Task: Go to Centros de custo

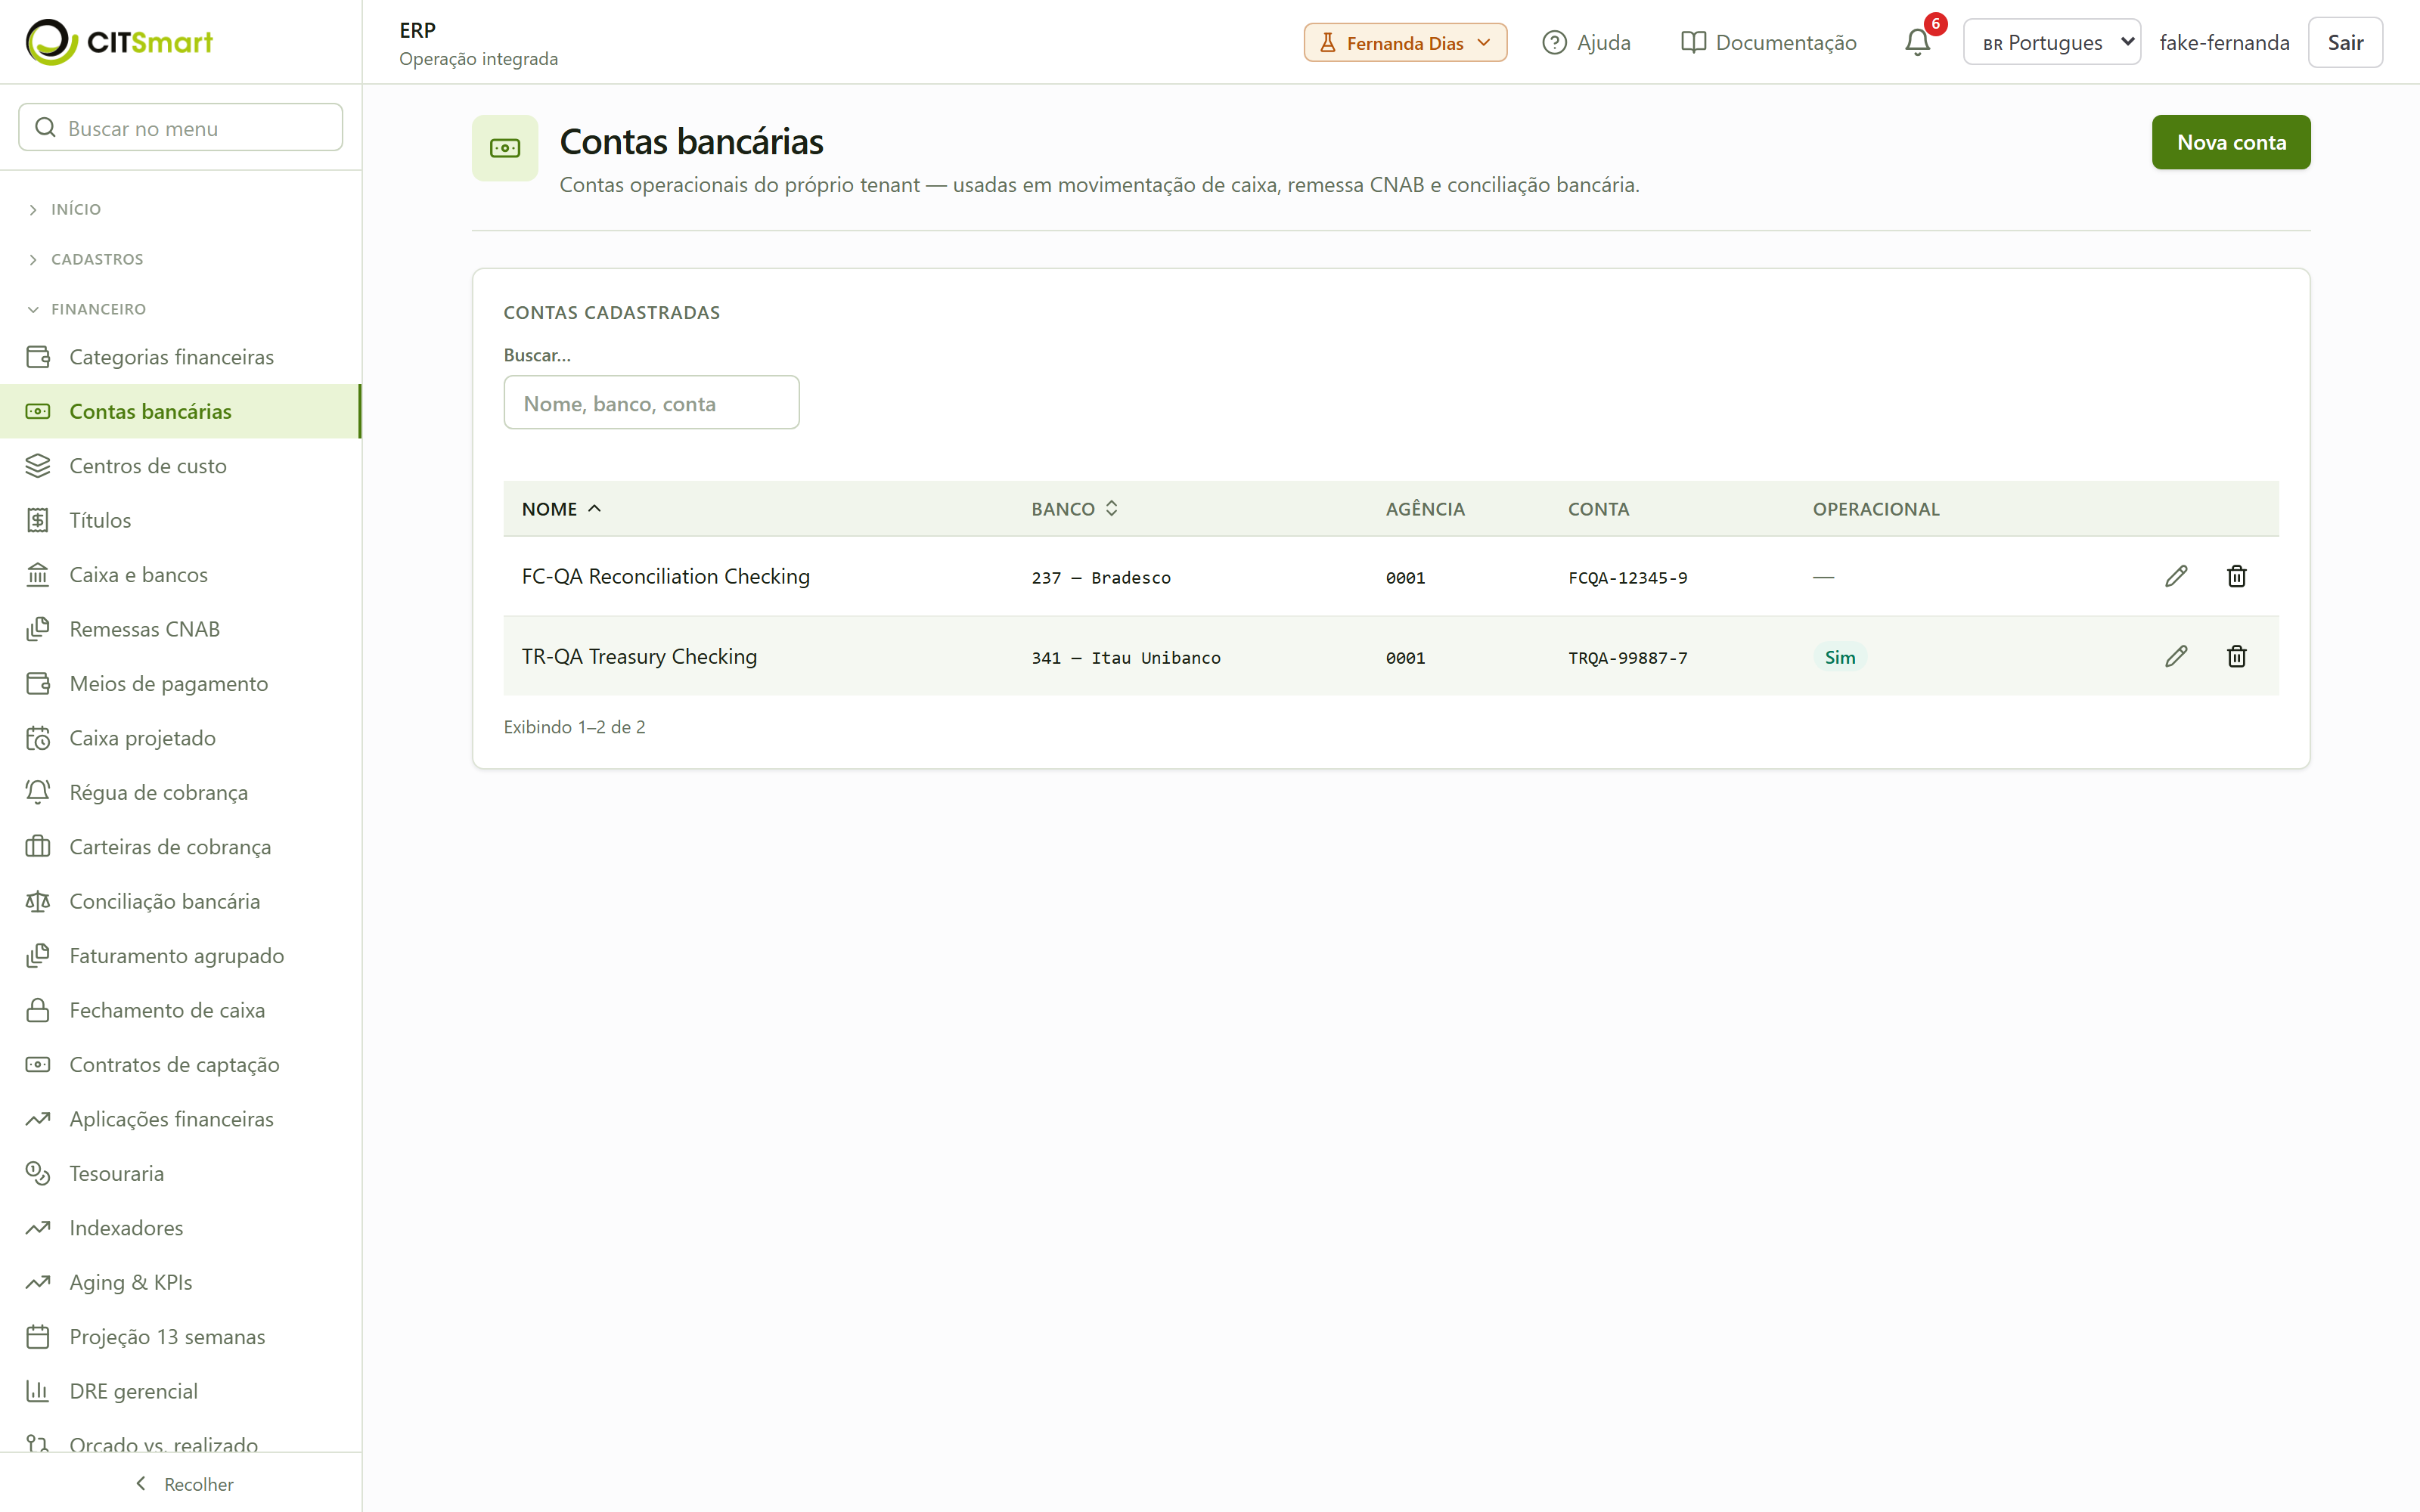Action: (181, 466)
